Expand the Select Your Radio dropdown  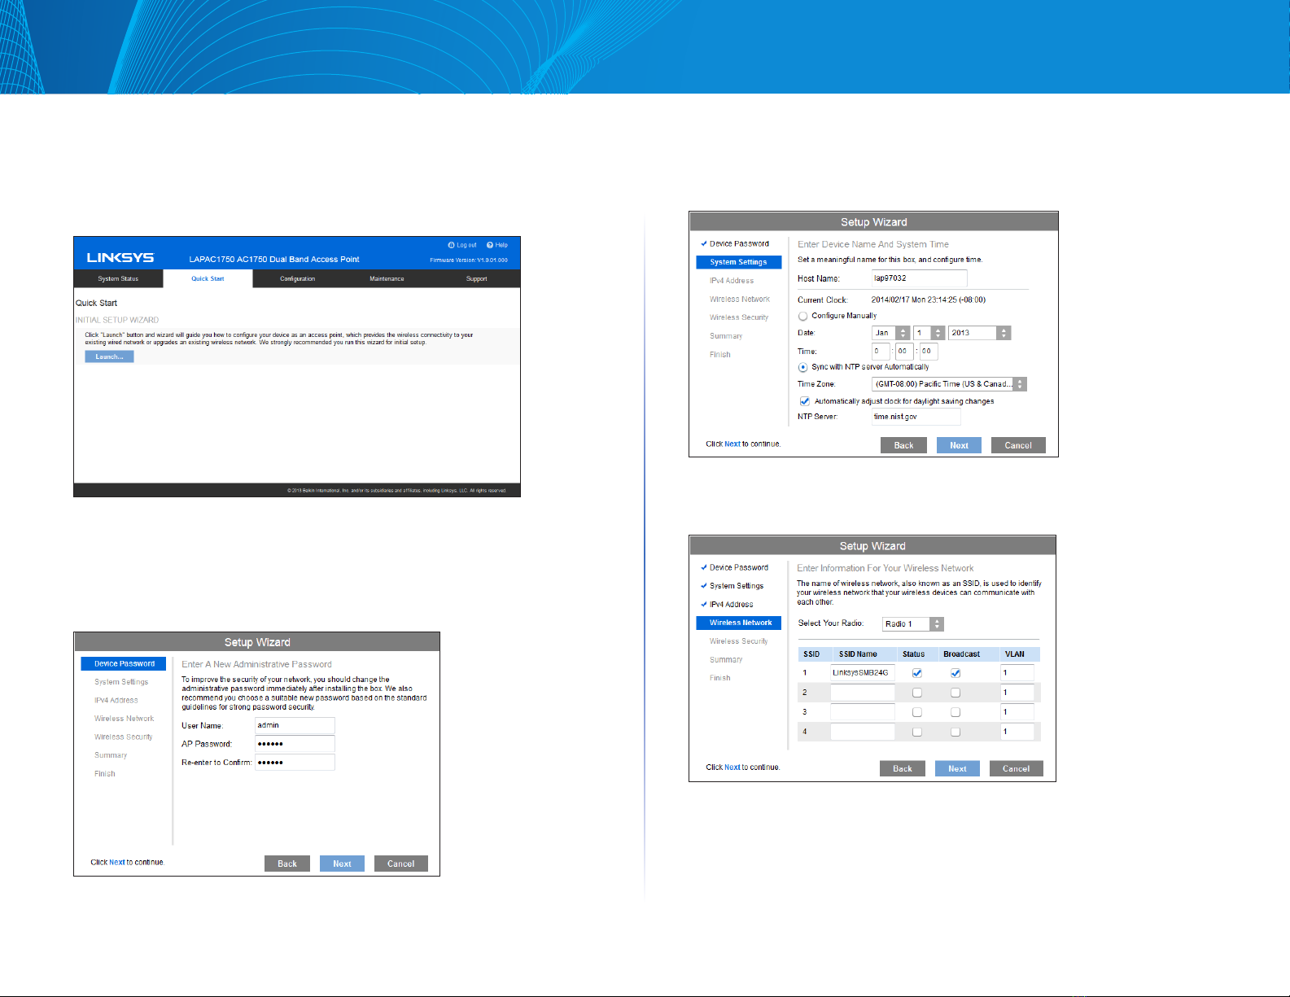tap(912, 624)
